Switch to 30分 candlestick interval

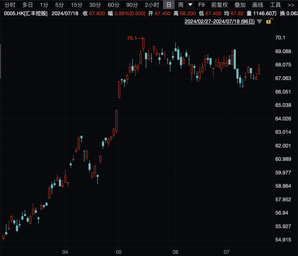click(95, 5)
